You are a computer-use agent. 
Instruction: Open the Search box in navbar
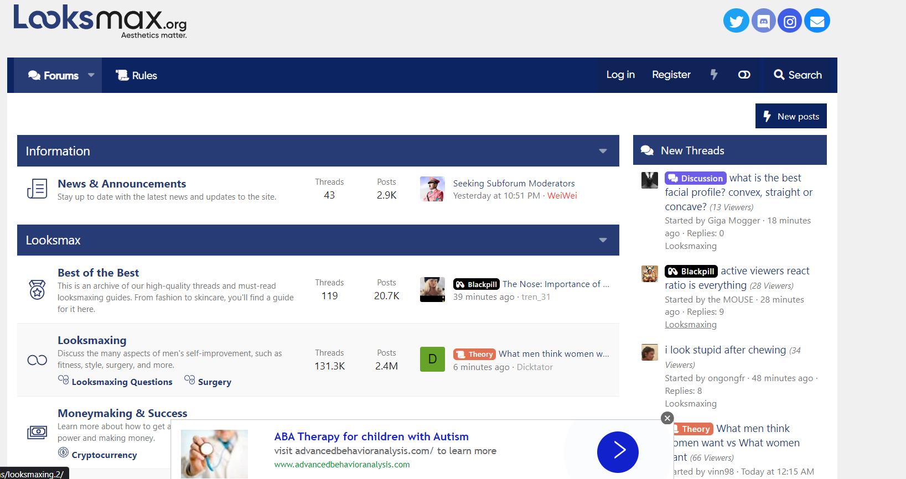798,75
